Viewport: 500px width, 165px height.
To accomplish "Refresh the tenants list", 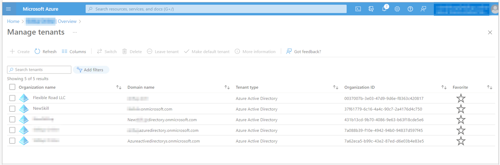I will (x=46, y=51).
